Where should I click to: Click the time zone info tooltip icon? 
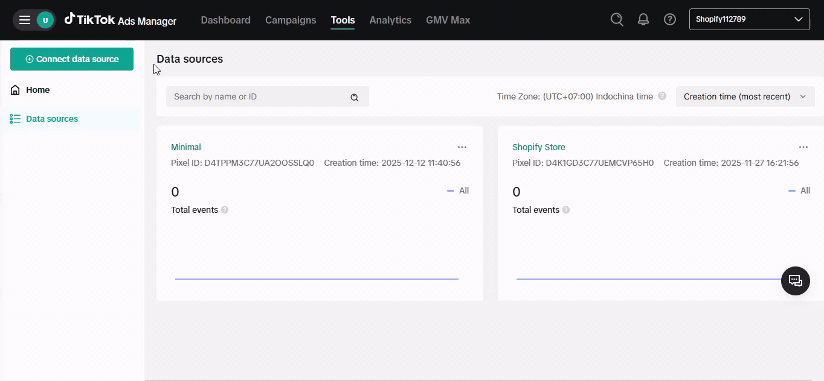[x=662, y=96]
